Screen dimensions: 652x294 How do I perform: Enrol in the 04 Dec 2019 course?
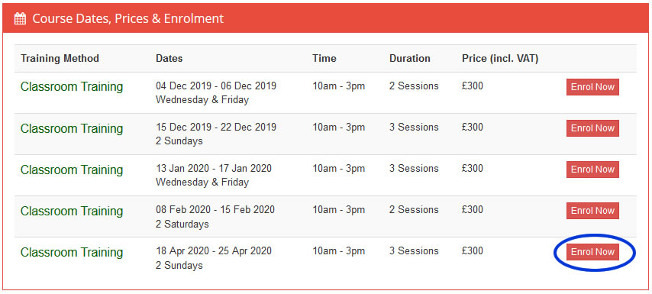(592, 87)
